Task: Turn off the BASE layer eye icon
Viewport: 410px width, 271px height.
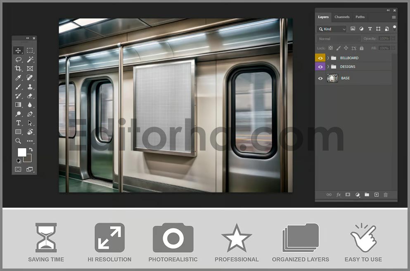Action: (x=320, y=78)
